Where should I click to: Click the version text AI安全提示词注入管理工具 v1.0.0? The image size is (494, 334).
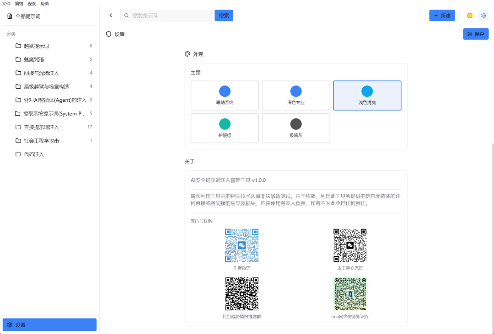point(228,180)
